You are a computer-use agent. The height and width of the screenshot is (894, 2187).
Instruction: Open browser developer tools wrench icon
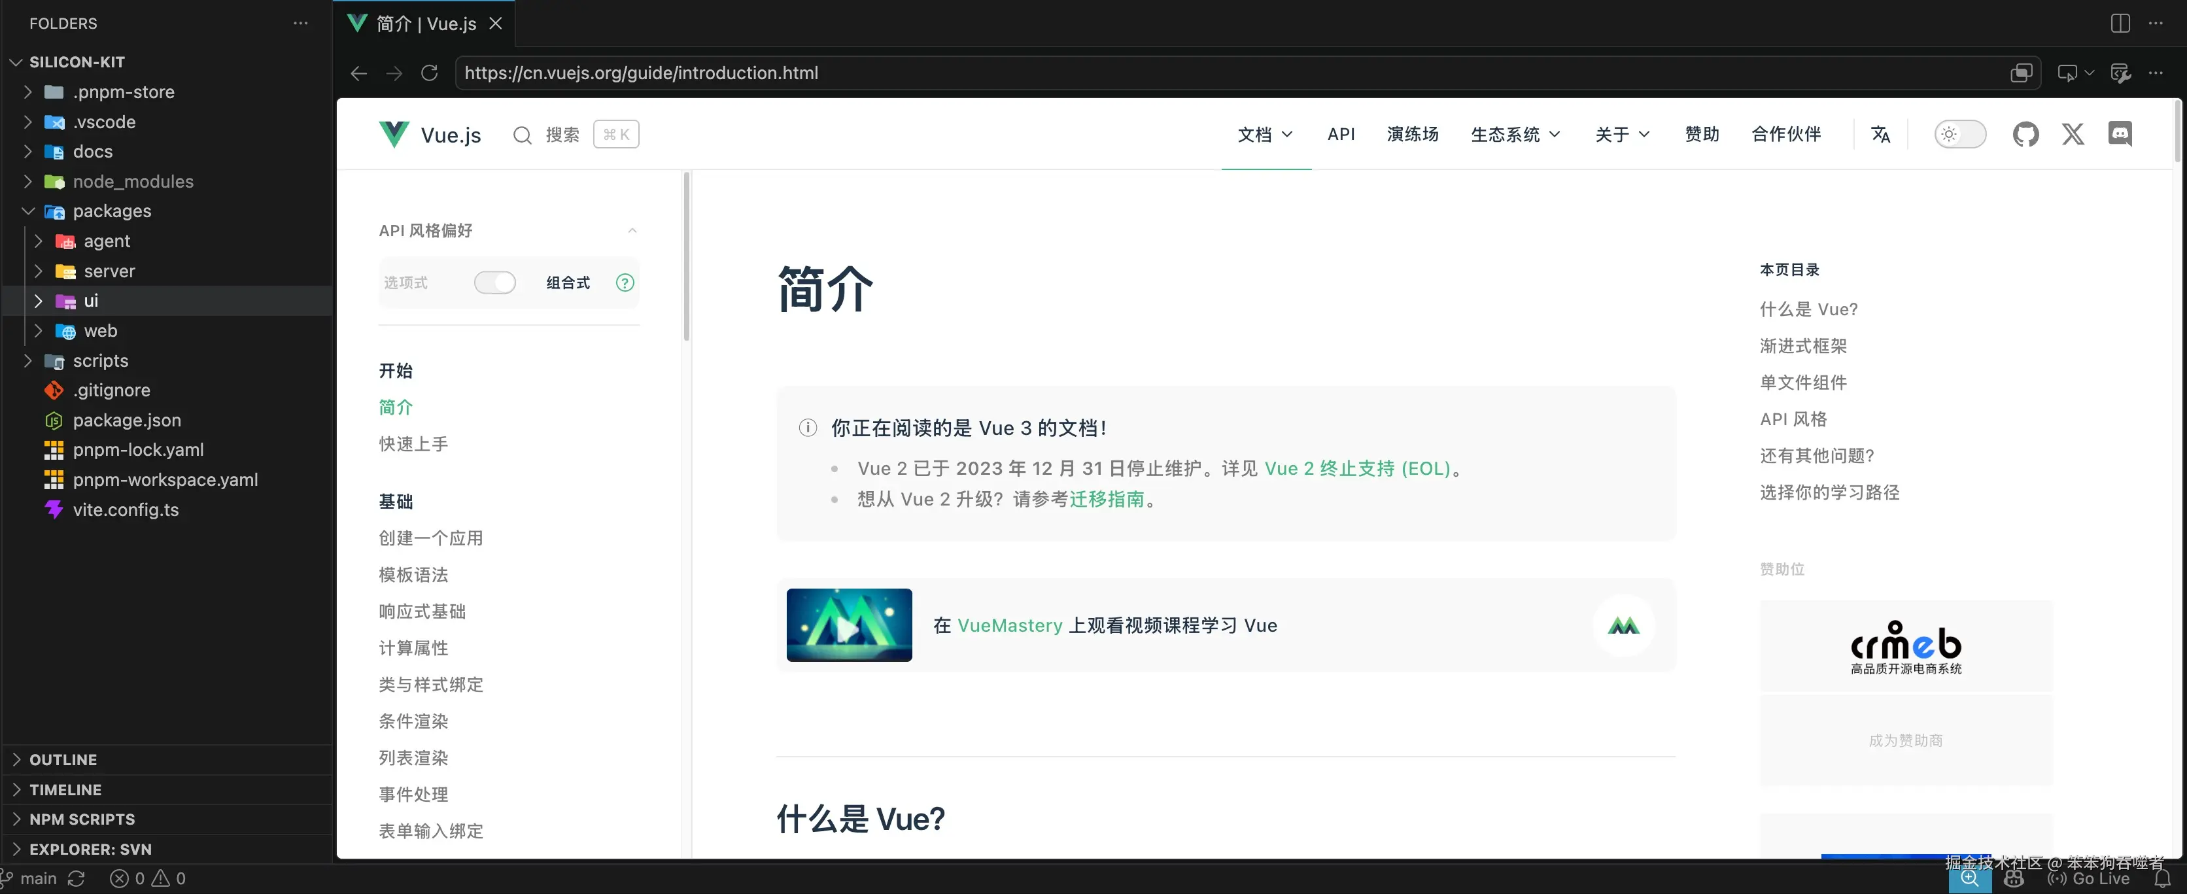(x=2120, y=73)
